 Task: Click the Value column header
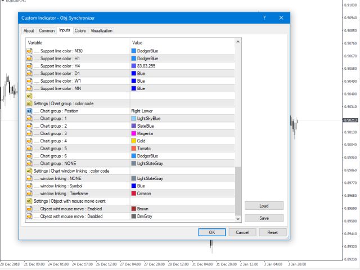[183, 43]
